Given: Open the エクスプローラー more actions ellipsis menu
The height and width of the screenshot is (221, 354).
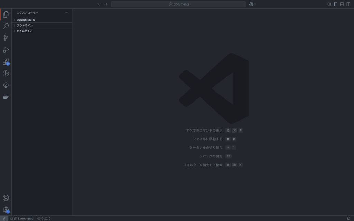Looking at the screenshot, I should [x=67, y=13].
